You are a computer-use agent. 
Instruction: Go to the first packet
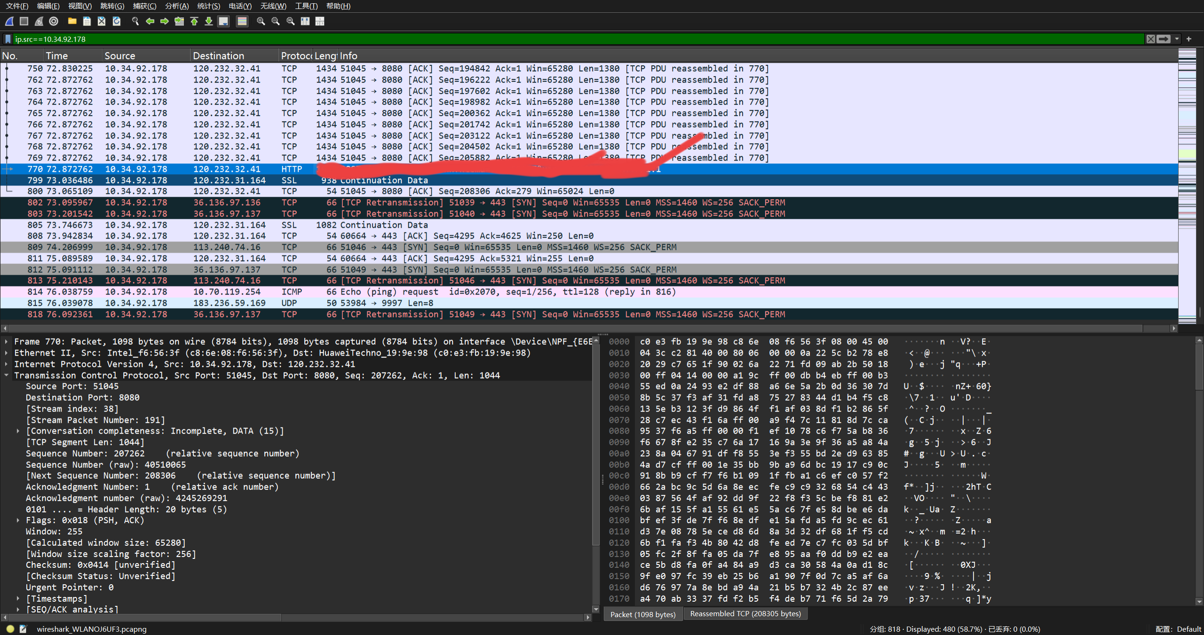pos(194,21)
